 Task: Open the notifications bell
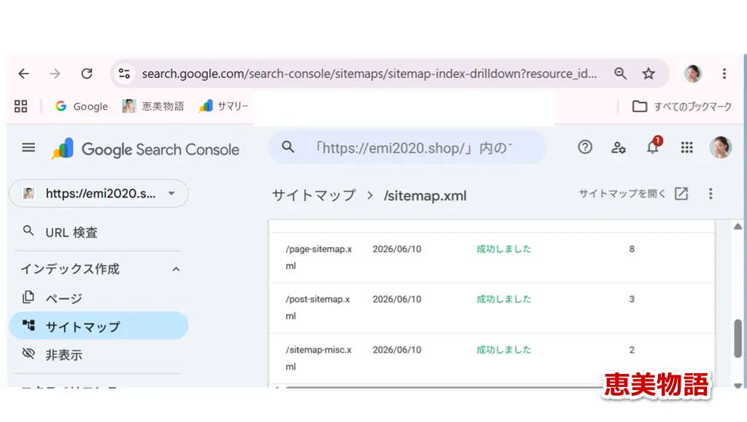[653, 147]
